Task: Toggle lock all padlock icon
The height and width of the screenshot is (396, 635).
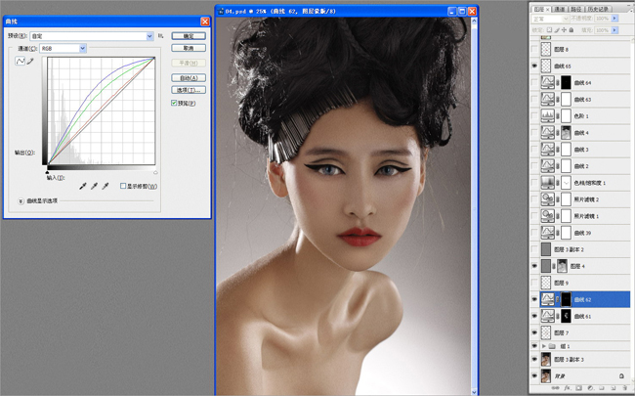Action: click(x=571, y=30)
